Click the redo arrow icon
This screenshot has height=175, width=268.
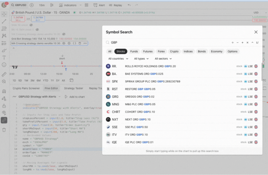[x=136, y=5]
